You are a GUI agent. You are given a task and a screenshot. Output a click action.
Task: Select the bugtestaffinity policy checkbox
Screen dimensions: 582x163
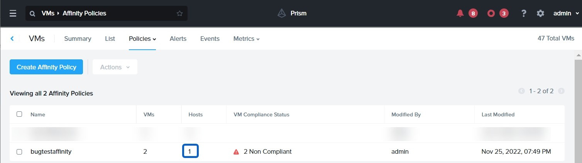click(19, 152)
